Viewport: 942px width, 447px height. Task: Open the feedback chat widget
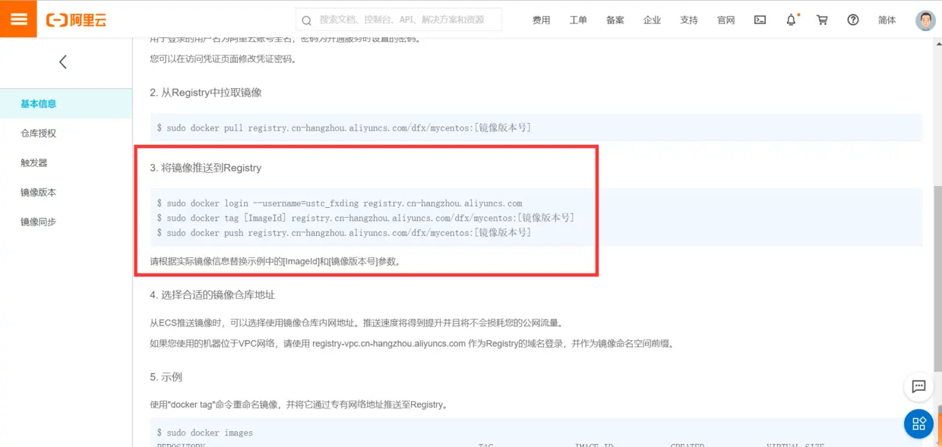918,386
